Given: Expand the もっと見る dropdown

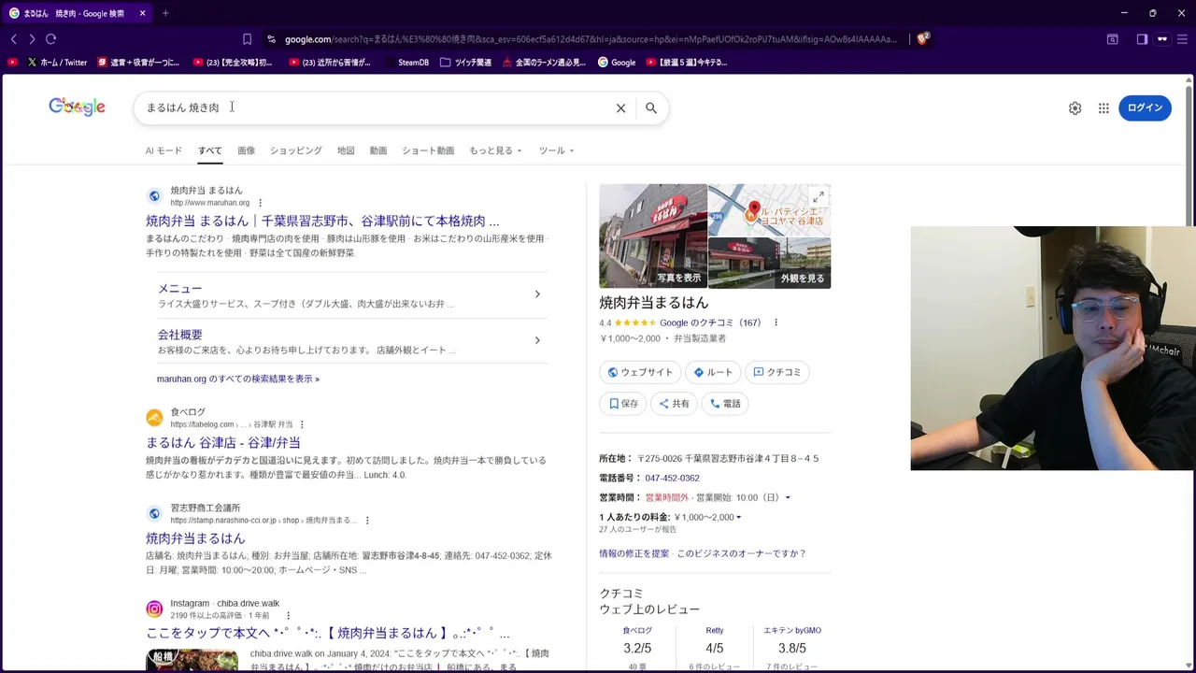Looking at the screenshot, I should (495, 150).
